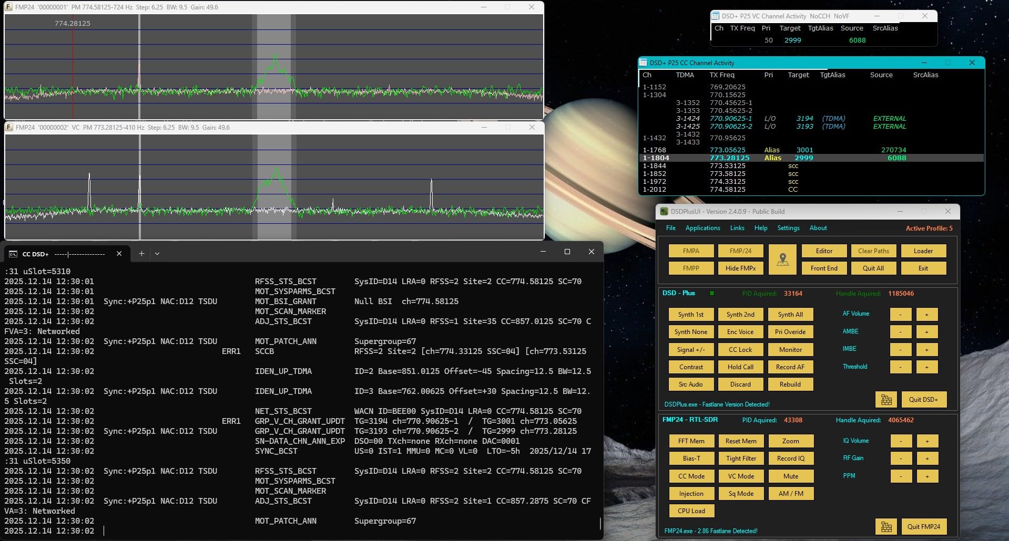Mute the FMP24 audio output
The width and height of the screenshot is (1009, 541).
coord(790,476)
